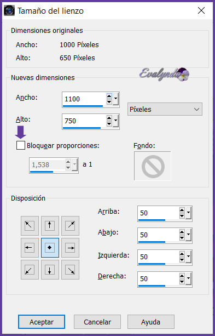This screenshot has height=336, width=215.
Task: Click the Cancelar button
Action: [97, 322]
